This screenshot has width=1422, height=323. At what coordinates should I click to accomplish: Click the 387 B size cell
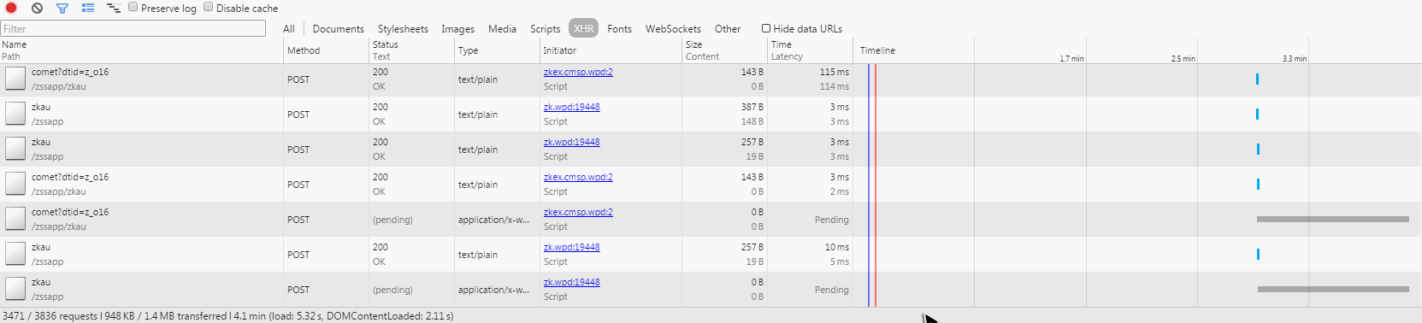(752, 107)
